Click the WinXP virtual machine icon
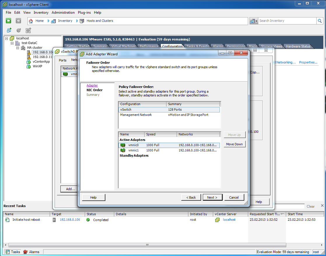Image resolution: width=326 pixels, height=256 pixels. coord(29,66)
